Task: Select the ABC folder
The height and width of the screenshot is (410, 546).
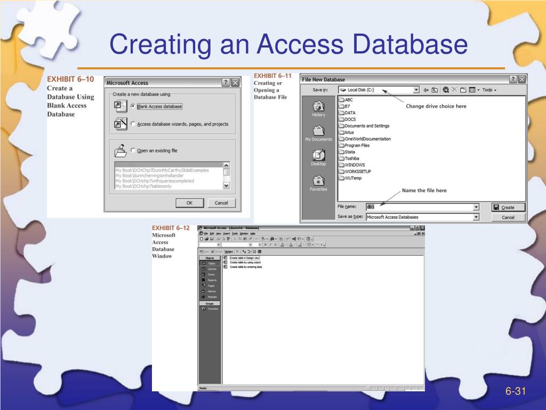Action: tap(346, 100)
